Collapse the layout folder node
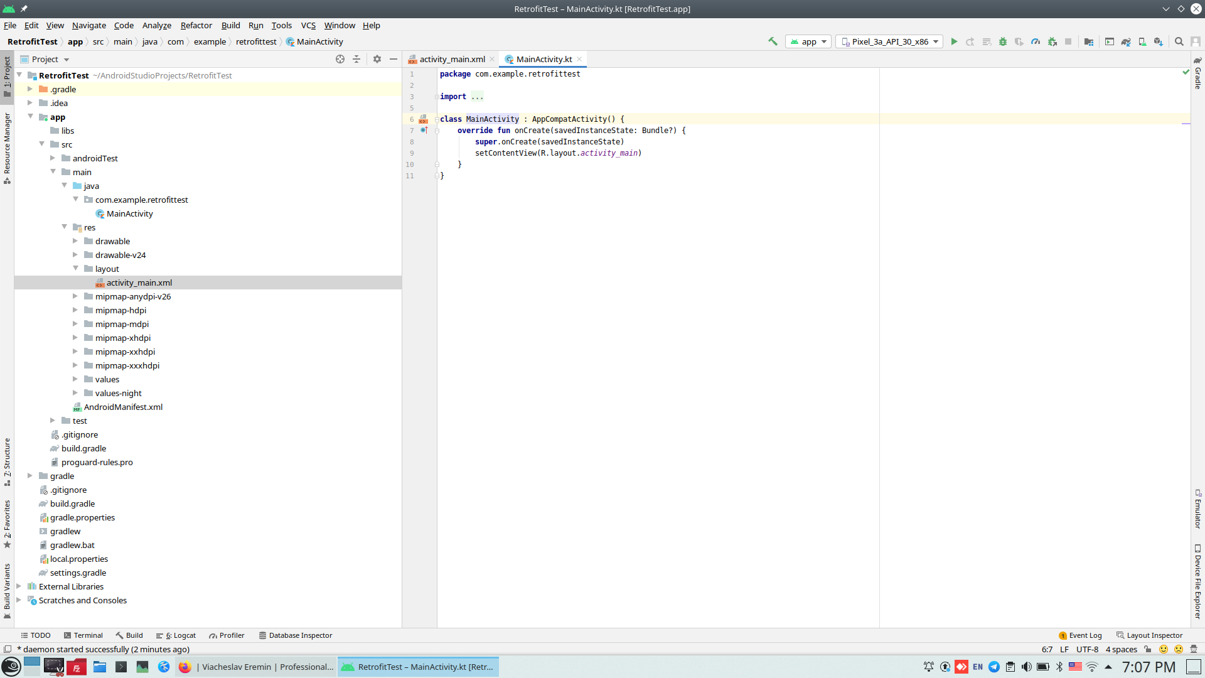 [x=75, y=269]
